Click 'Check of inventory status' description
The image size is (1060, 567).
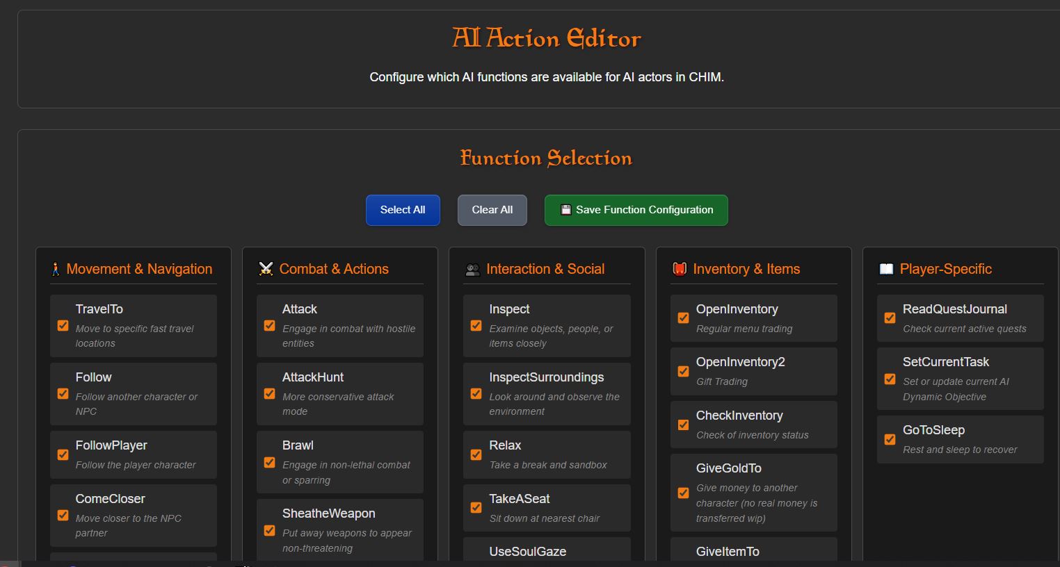tap(753, 435)
